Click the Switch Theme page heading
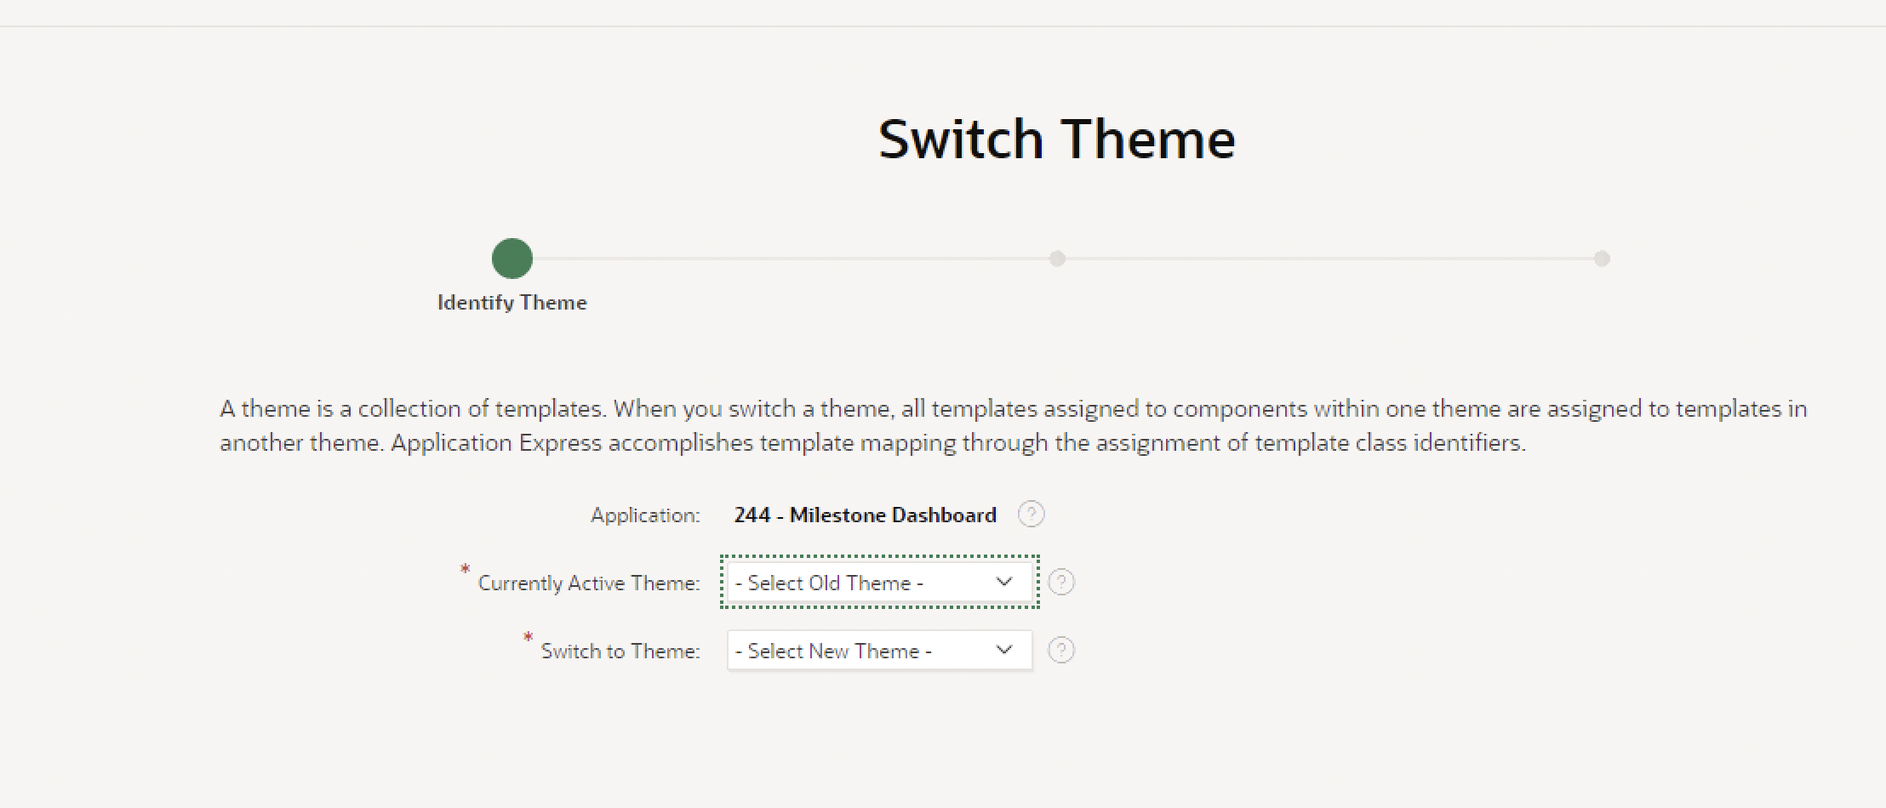This screenshot has height=808, width=1886. coord(1057,136)
